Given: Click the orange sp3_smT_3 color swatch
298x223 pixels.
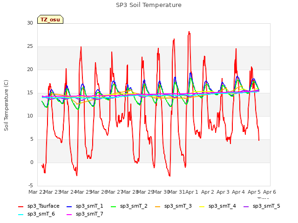Looking at the screenshot, I should click(x=158, y=206).
